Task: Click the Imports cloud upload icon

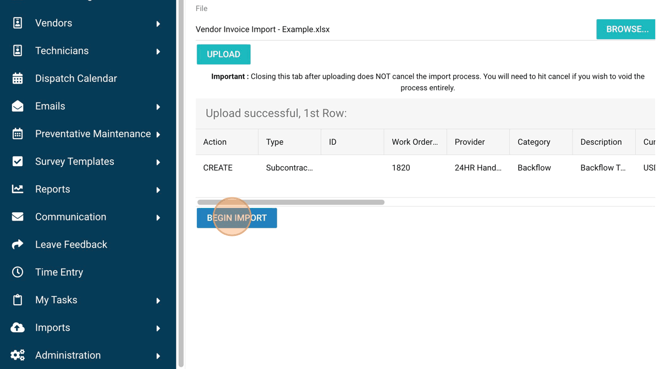Action: click(18, 328)
